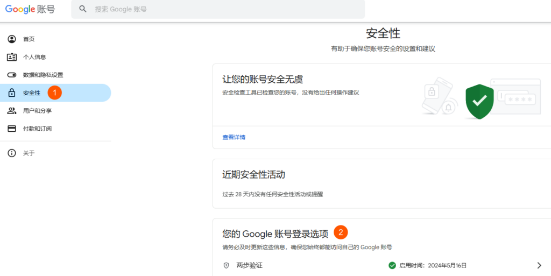The height and width of the screenshot is (276, 551).
Task: Focus the 搜索 Google 账号 search field
Action: 218,9
